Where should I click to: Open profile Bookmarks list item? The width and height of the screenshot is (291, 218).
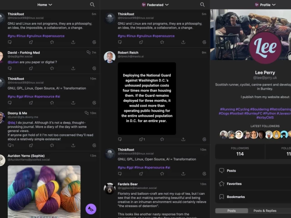[253, 197]
